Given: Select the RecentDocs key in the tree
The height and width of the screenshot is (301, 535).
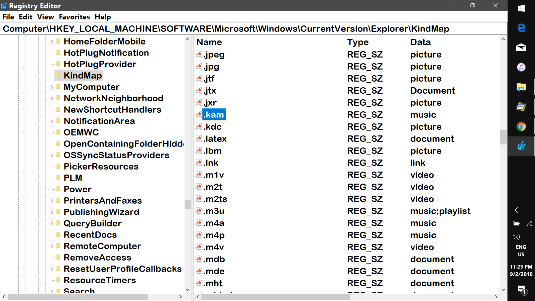Looking at the screenshot, I should [x=90, y=235].
